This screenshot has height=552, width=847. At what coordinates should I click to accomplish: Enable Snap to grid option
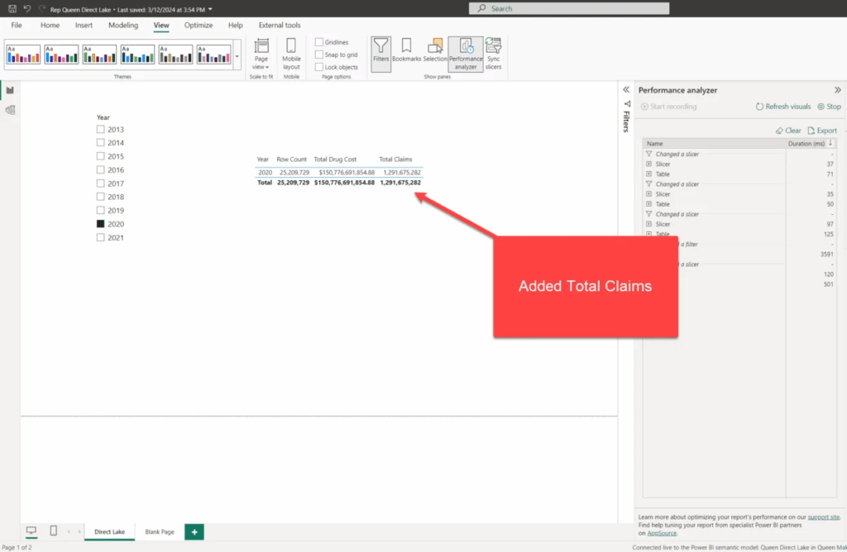319,55
